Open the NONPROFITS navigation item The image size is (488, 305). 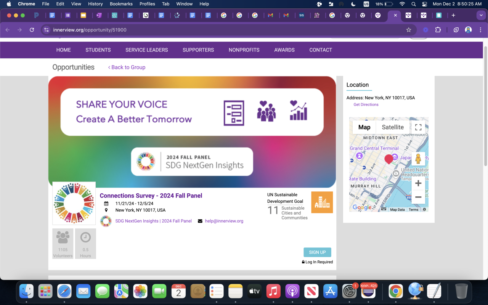click(244, 50)
